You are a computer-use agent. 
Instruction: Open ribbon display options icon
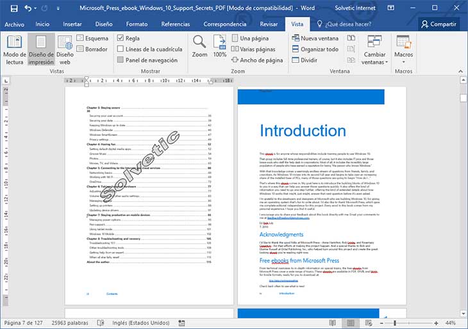[390, 8]
